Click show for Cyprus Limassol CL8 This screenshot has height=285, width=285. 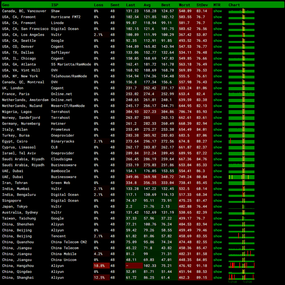218,147
